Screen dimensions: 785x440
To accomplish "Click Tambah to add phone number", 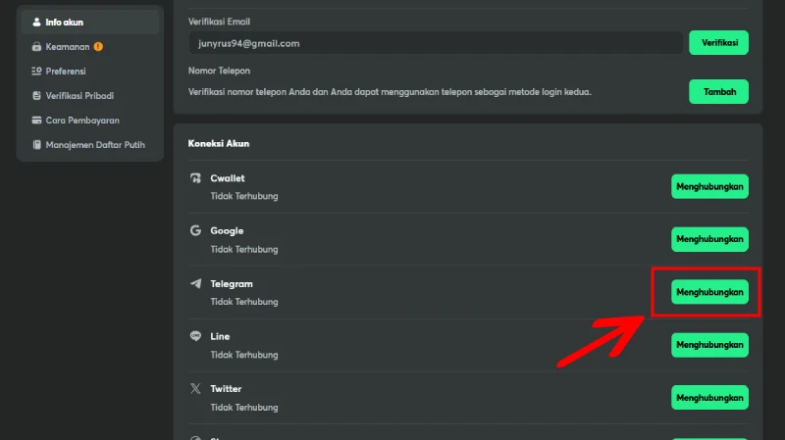I will point(719,91).
